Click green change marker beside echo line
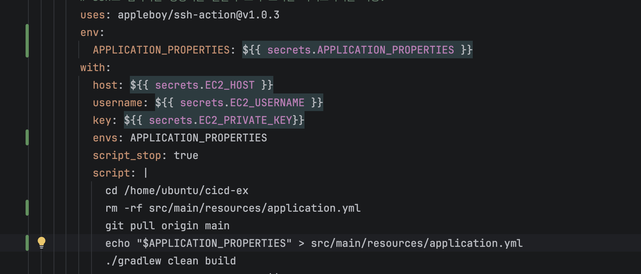This screenshot has height=274, width=641. tap(27, 243)
